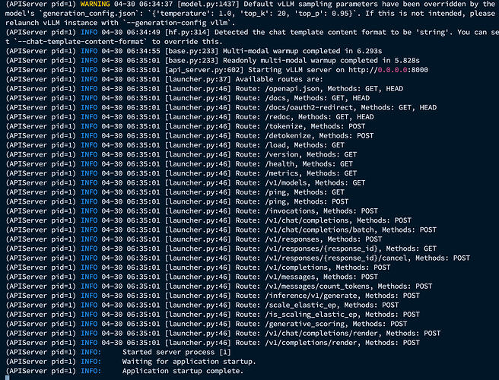Click the '/v1/completions/render' route text
The image size is (499, 380).
[311, 343]
